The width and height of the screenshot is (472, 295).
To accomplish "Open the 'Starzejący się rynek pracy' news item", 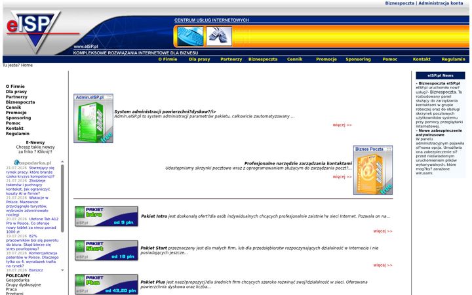I will coord(30,172).
